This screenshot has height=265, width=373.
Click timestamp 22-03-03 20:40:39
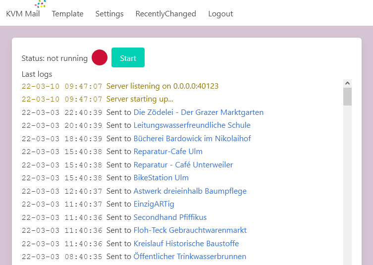click(x=62, y=125)
